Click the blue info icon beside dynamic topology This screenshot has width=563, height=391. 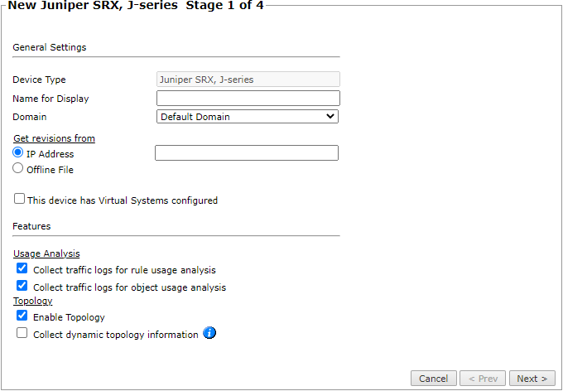click(209, 333)
